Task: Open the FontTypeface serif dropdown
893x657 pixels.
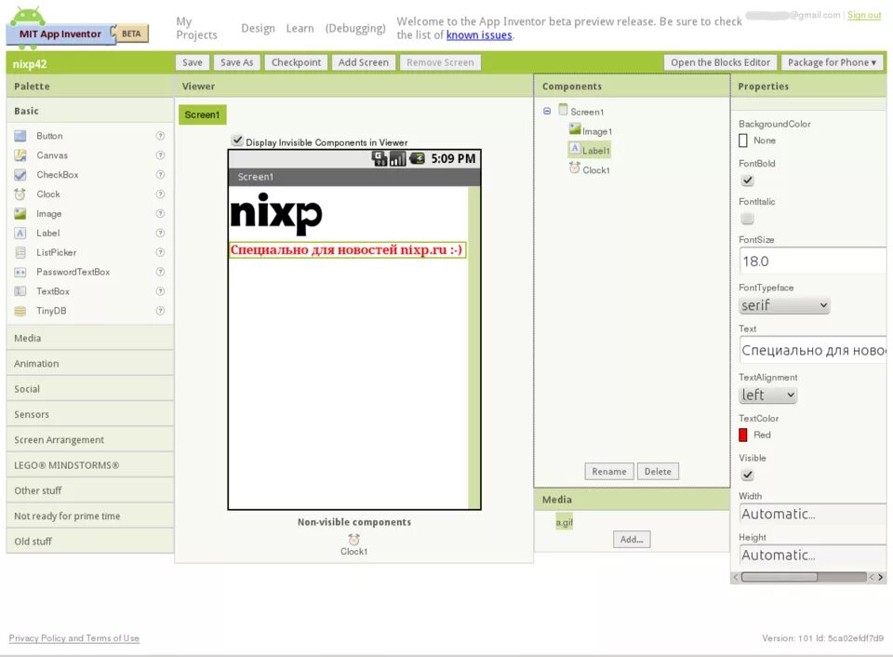Action: 783,305
